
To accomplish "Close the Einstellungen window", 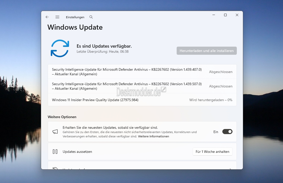I will pos(237,15).
